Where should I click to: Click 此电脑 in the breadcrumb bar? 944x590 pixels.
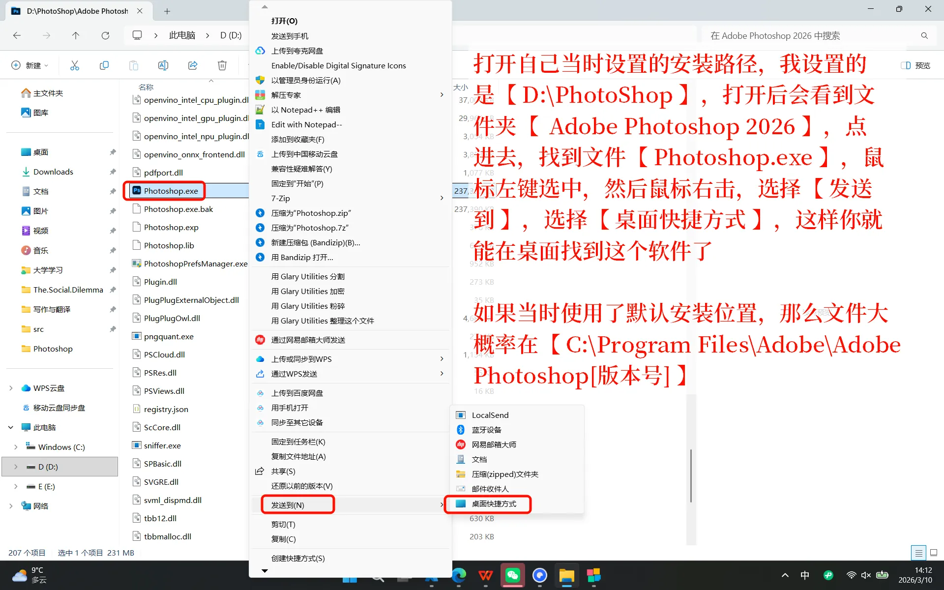(181, 35)
